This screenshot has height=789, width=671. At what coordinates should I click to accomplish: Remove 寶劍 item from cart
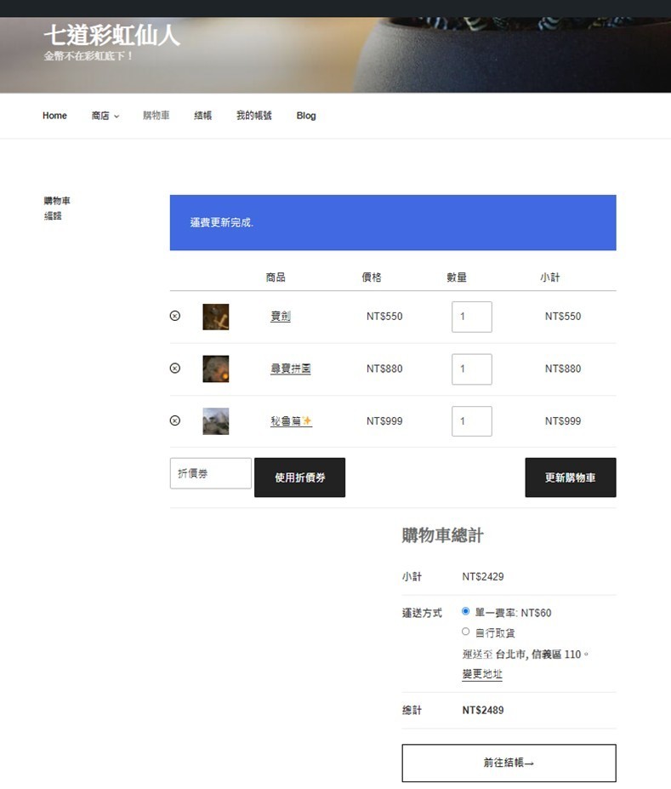[x=175, y=316]
